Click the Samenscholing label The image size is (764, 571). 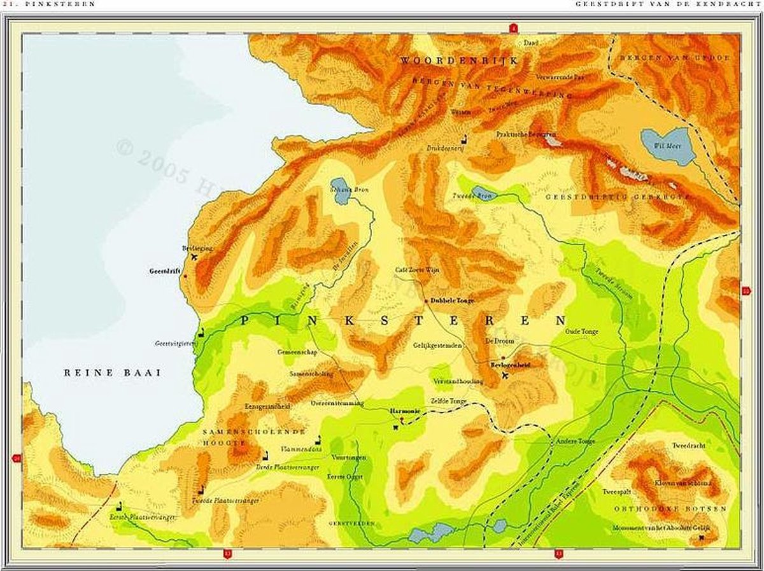point(311,374)
